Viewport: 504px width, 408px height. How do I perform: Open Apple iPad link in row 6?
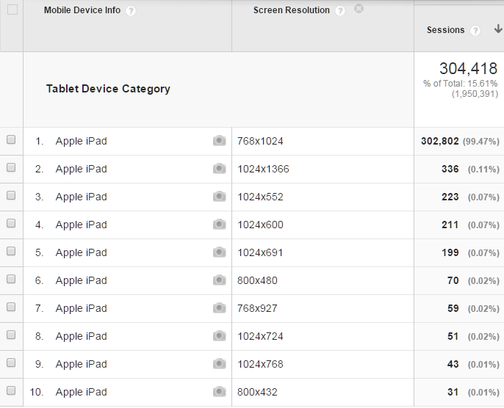81,281
